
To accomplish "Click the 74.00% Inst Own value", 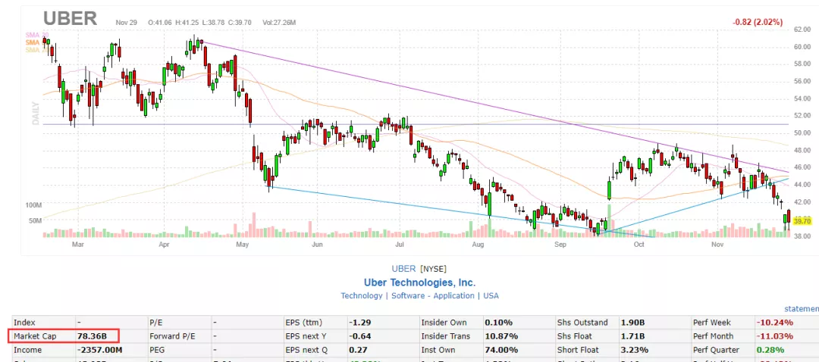I will [x=501, y=349].
